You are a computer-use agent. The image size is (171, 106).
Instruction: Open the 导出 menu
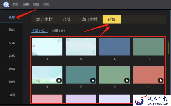(36, 5)
